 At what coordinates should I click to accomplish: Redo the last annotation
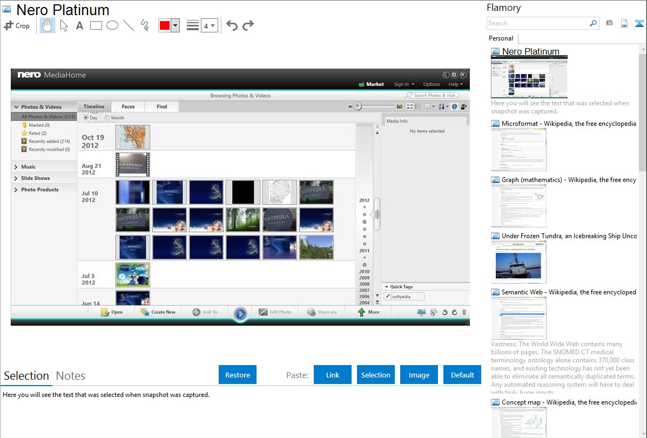coord(248,25)
